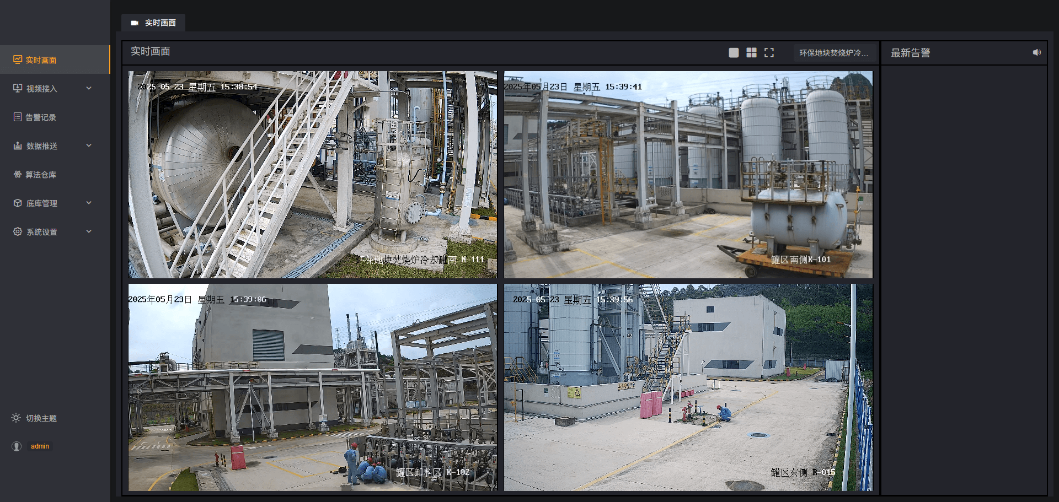Click the 实时画面 tab at top

[x=154, y=23]
